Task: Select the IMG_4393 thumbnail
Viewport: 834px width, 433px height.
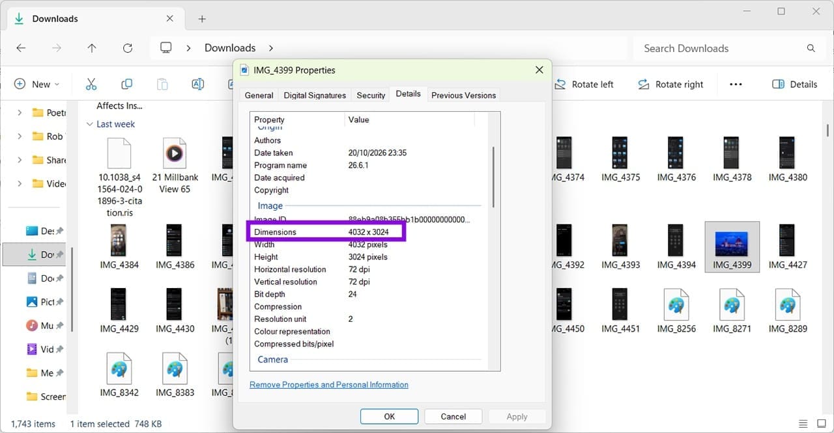Action: [x=620, y=246]
